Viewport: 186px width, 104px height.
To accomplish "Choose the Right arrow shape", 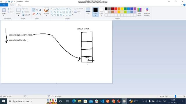I will [64, 12].
